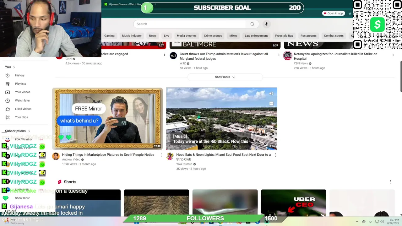Open the Rib Shack video preview thumbnail
The image size is (402, 226).
point(222,119)
